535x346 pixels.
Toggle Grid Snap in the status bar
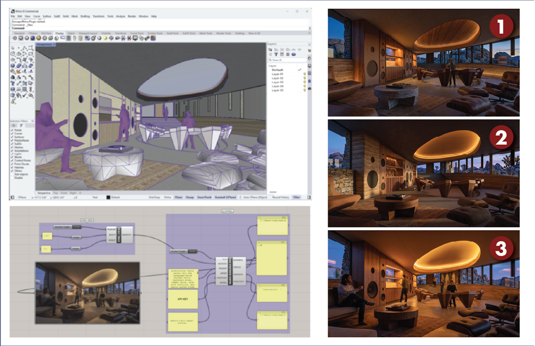[x=154, y=198]
